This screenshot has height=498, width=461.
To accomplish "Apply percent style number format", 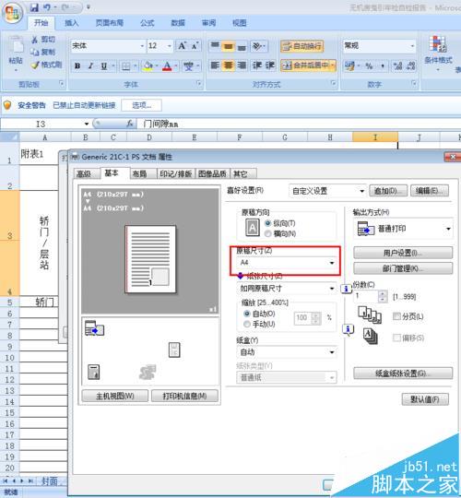I will (369, 65).
